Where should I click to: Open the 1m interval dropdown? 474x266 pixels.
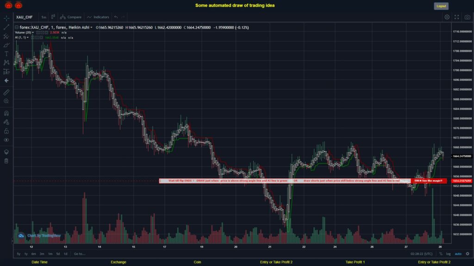click(44, 17)
